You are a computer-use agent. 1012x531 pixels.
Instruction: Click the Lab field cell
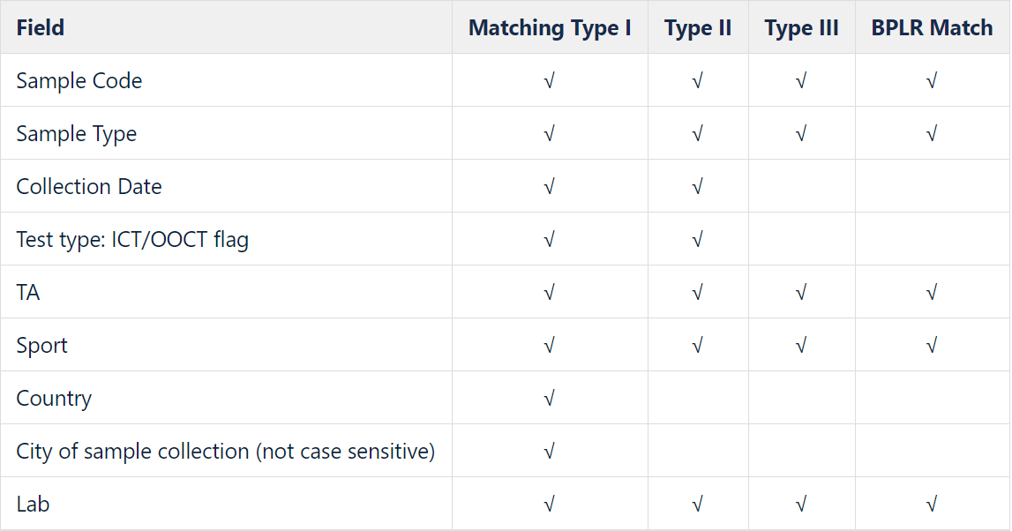coord(226,504)
